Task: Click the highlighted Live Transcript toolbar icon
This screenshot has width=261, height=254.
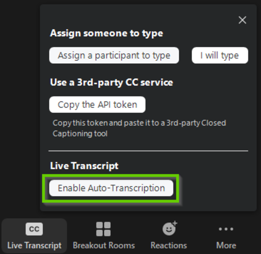Action: [x=34, y=229]
